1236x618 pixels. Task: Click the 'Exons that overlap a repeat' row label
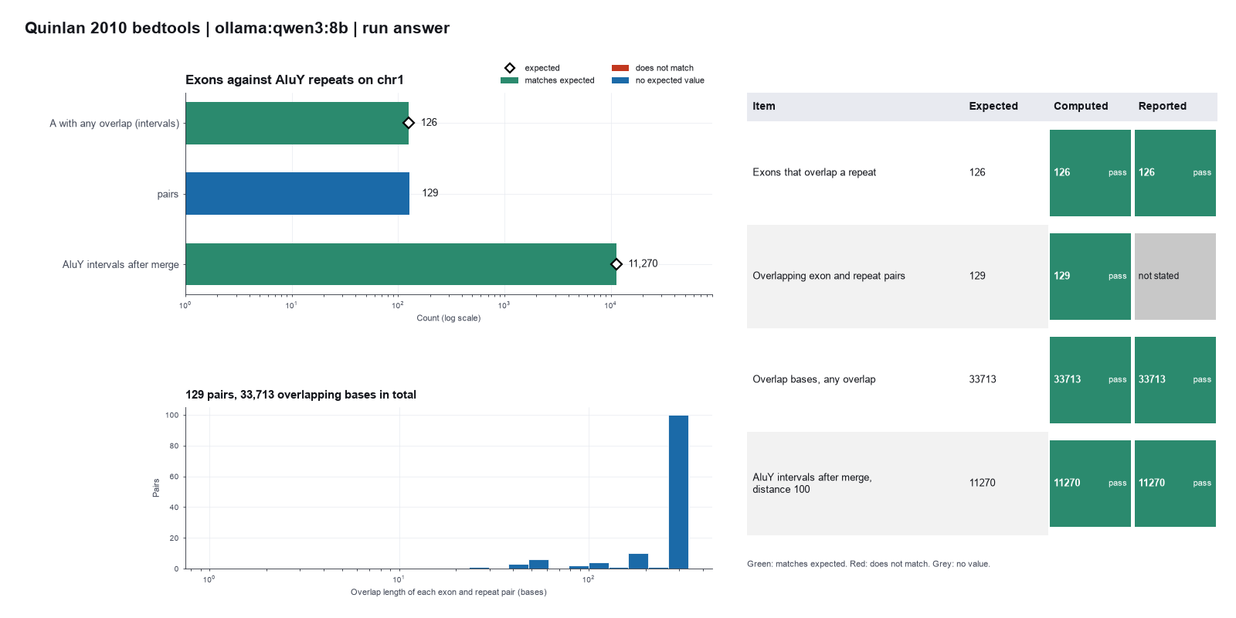click(814, 172)
